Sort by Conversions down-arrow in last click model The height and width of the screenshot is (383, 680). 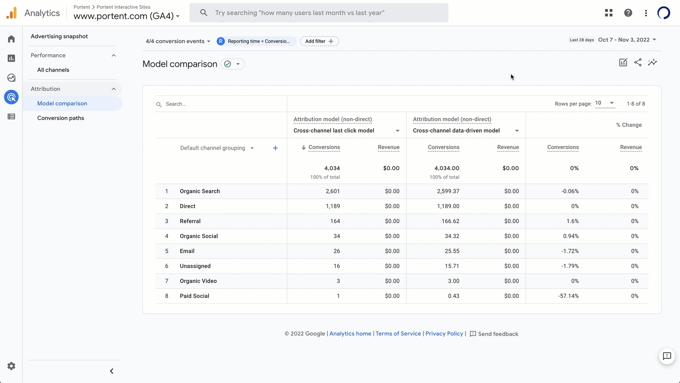304,148
